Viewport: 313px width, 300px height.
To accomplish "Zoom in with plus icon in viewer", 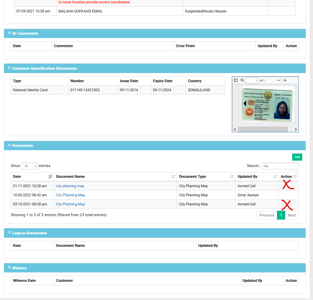I will tap(285, 80).
